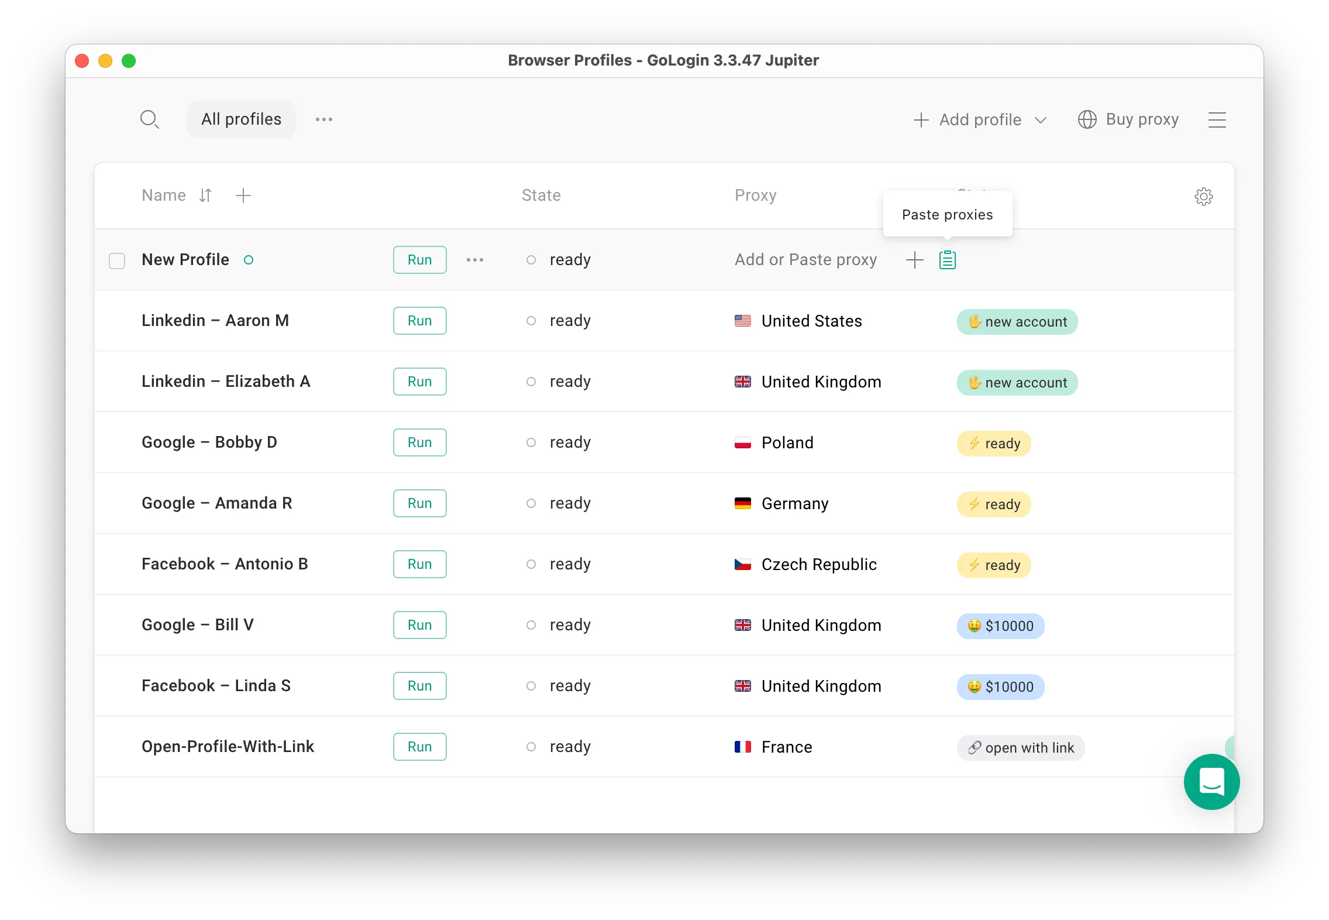Image resolution: width=1329 pixels, height=920 pixels.
Task: Select profile name Google – Bobby D
Action: tap(209, 442)
